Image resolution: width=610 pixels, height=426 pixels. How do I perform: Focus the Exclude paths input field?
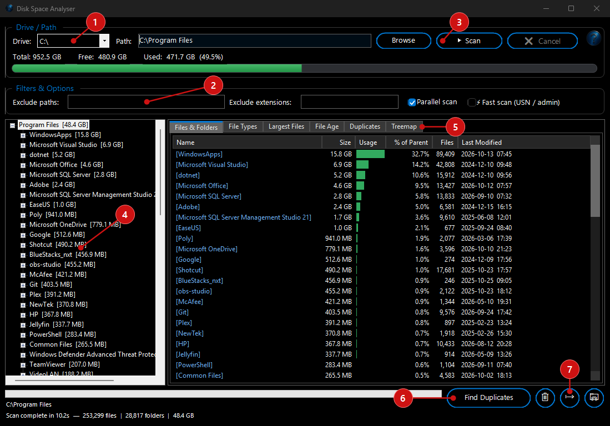tap(146, 102)
